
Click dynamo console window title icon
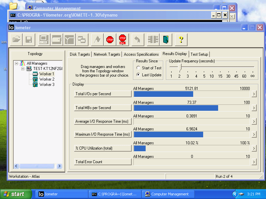point(13,15)
